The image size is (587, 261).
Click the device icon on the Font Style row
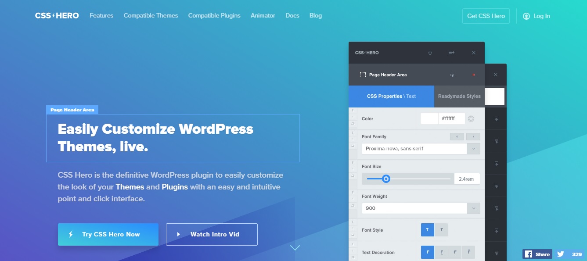pyautogui.click(x=352, y=236)
